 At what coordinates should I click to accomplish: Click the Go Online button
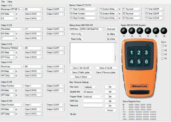(111, 39)
